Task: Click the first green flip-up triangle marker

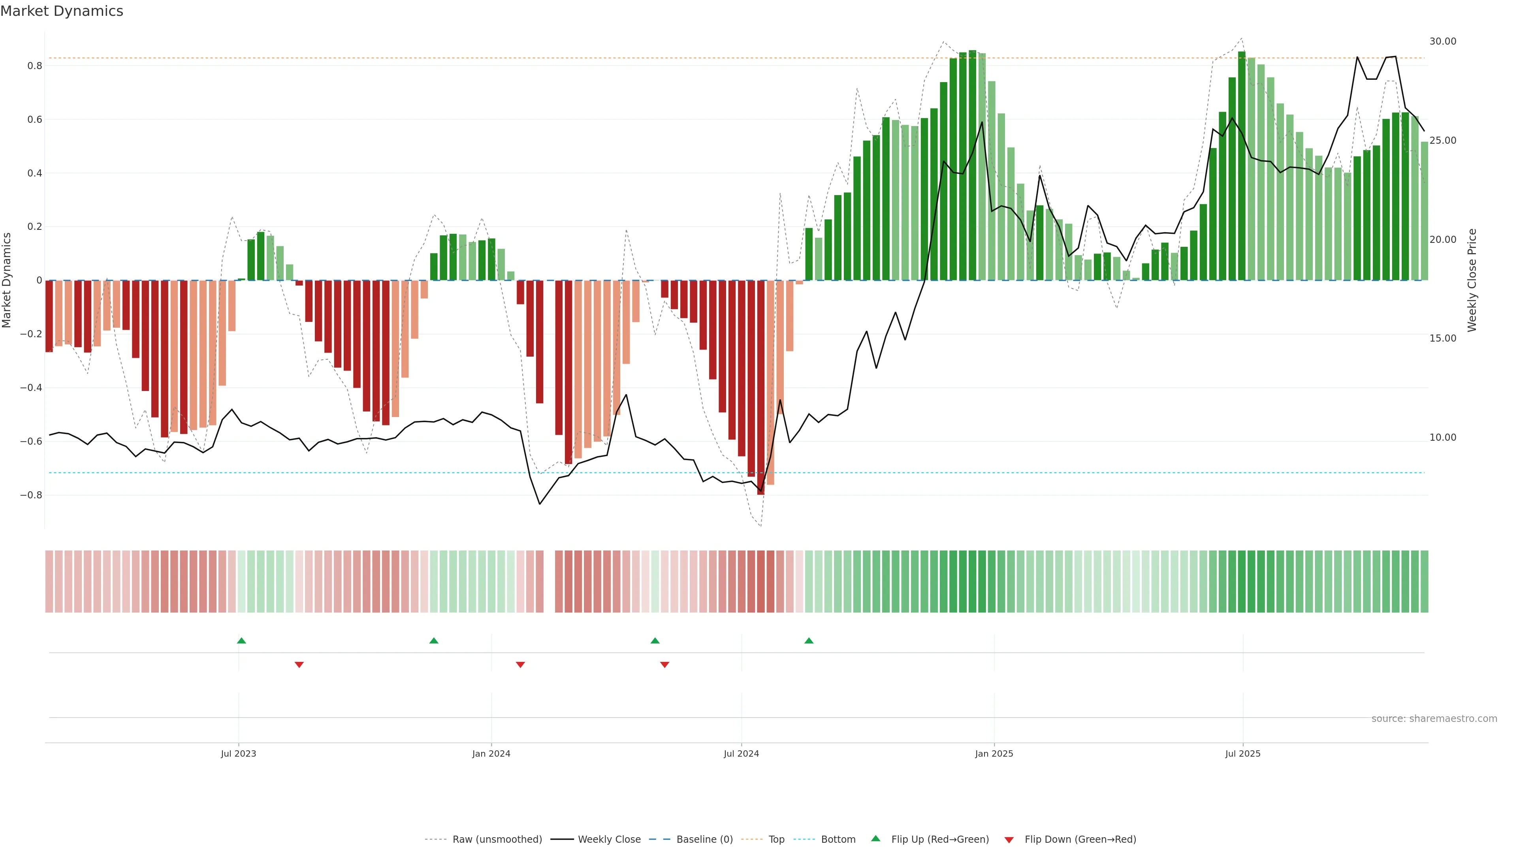Action: click(x=241, y=641)
